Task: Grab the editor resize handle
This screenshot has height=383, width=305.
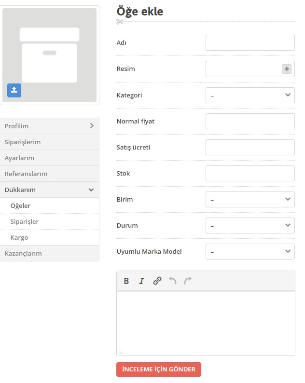Action: 121,352
